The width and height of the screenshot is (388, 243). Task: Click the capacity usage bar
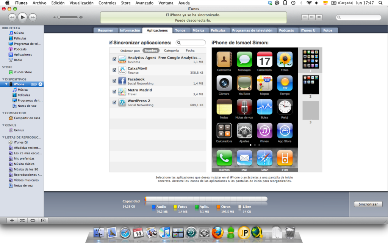pyautogui.click(x=206, y=199)
